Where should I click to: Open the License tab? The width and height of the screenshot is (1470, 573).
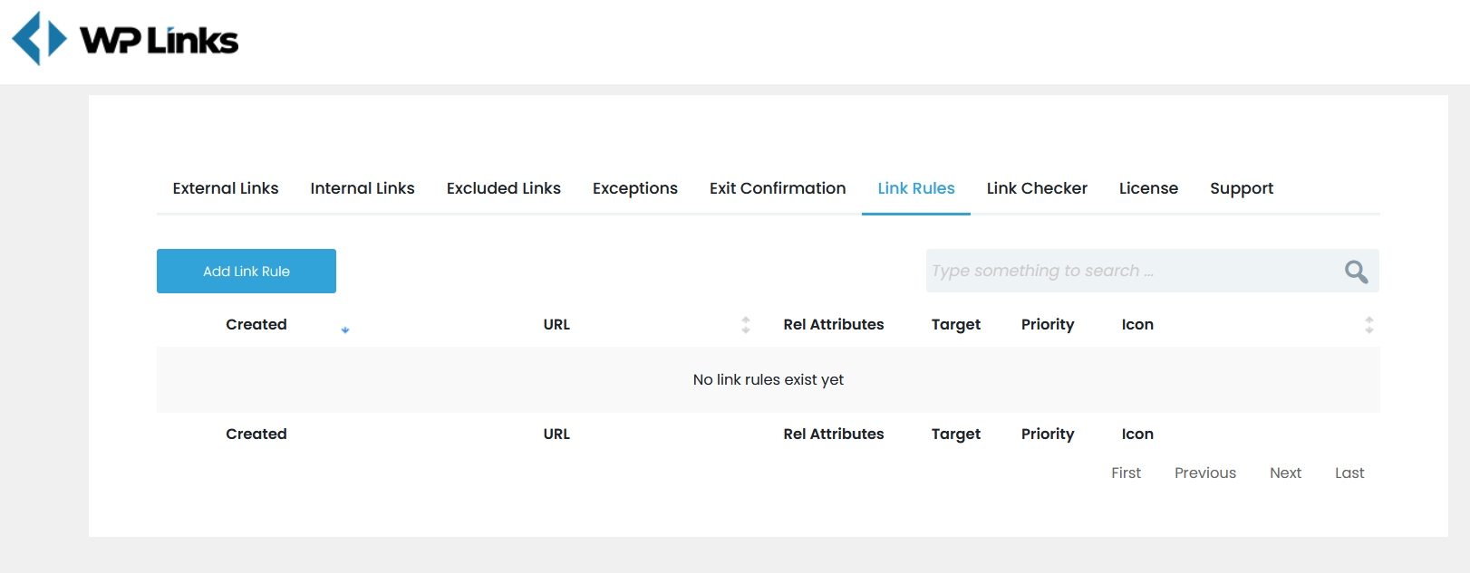coord(1148,188)
